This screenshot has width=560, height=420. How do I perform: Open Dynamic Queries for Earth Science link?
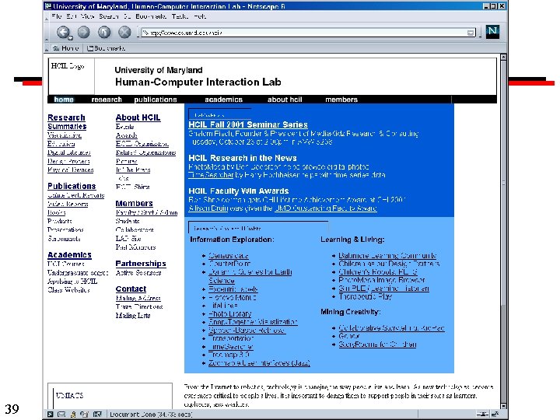(250, 276)
